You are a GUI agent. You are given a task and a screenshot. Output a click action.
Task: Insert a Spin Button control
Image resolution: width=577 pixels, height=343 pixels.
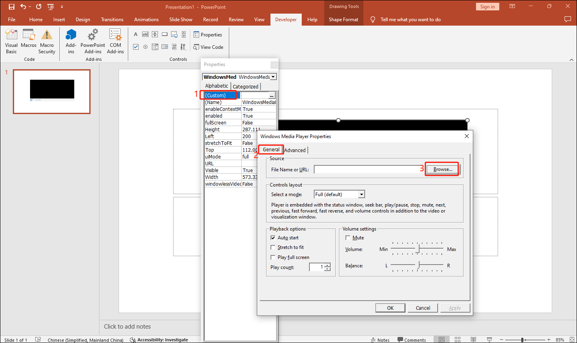tap(155, 34)
